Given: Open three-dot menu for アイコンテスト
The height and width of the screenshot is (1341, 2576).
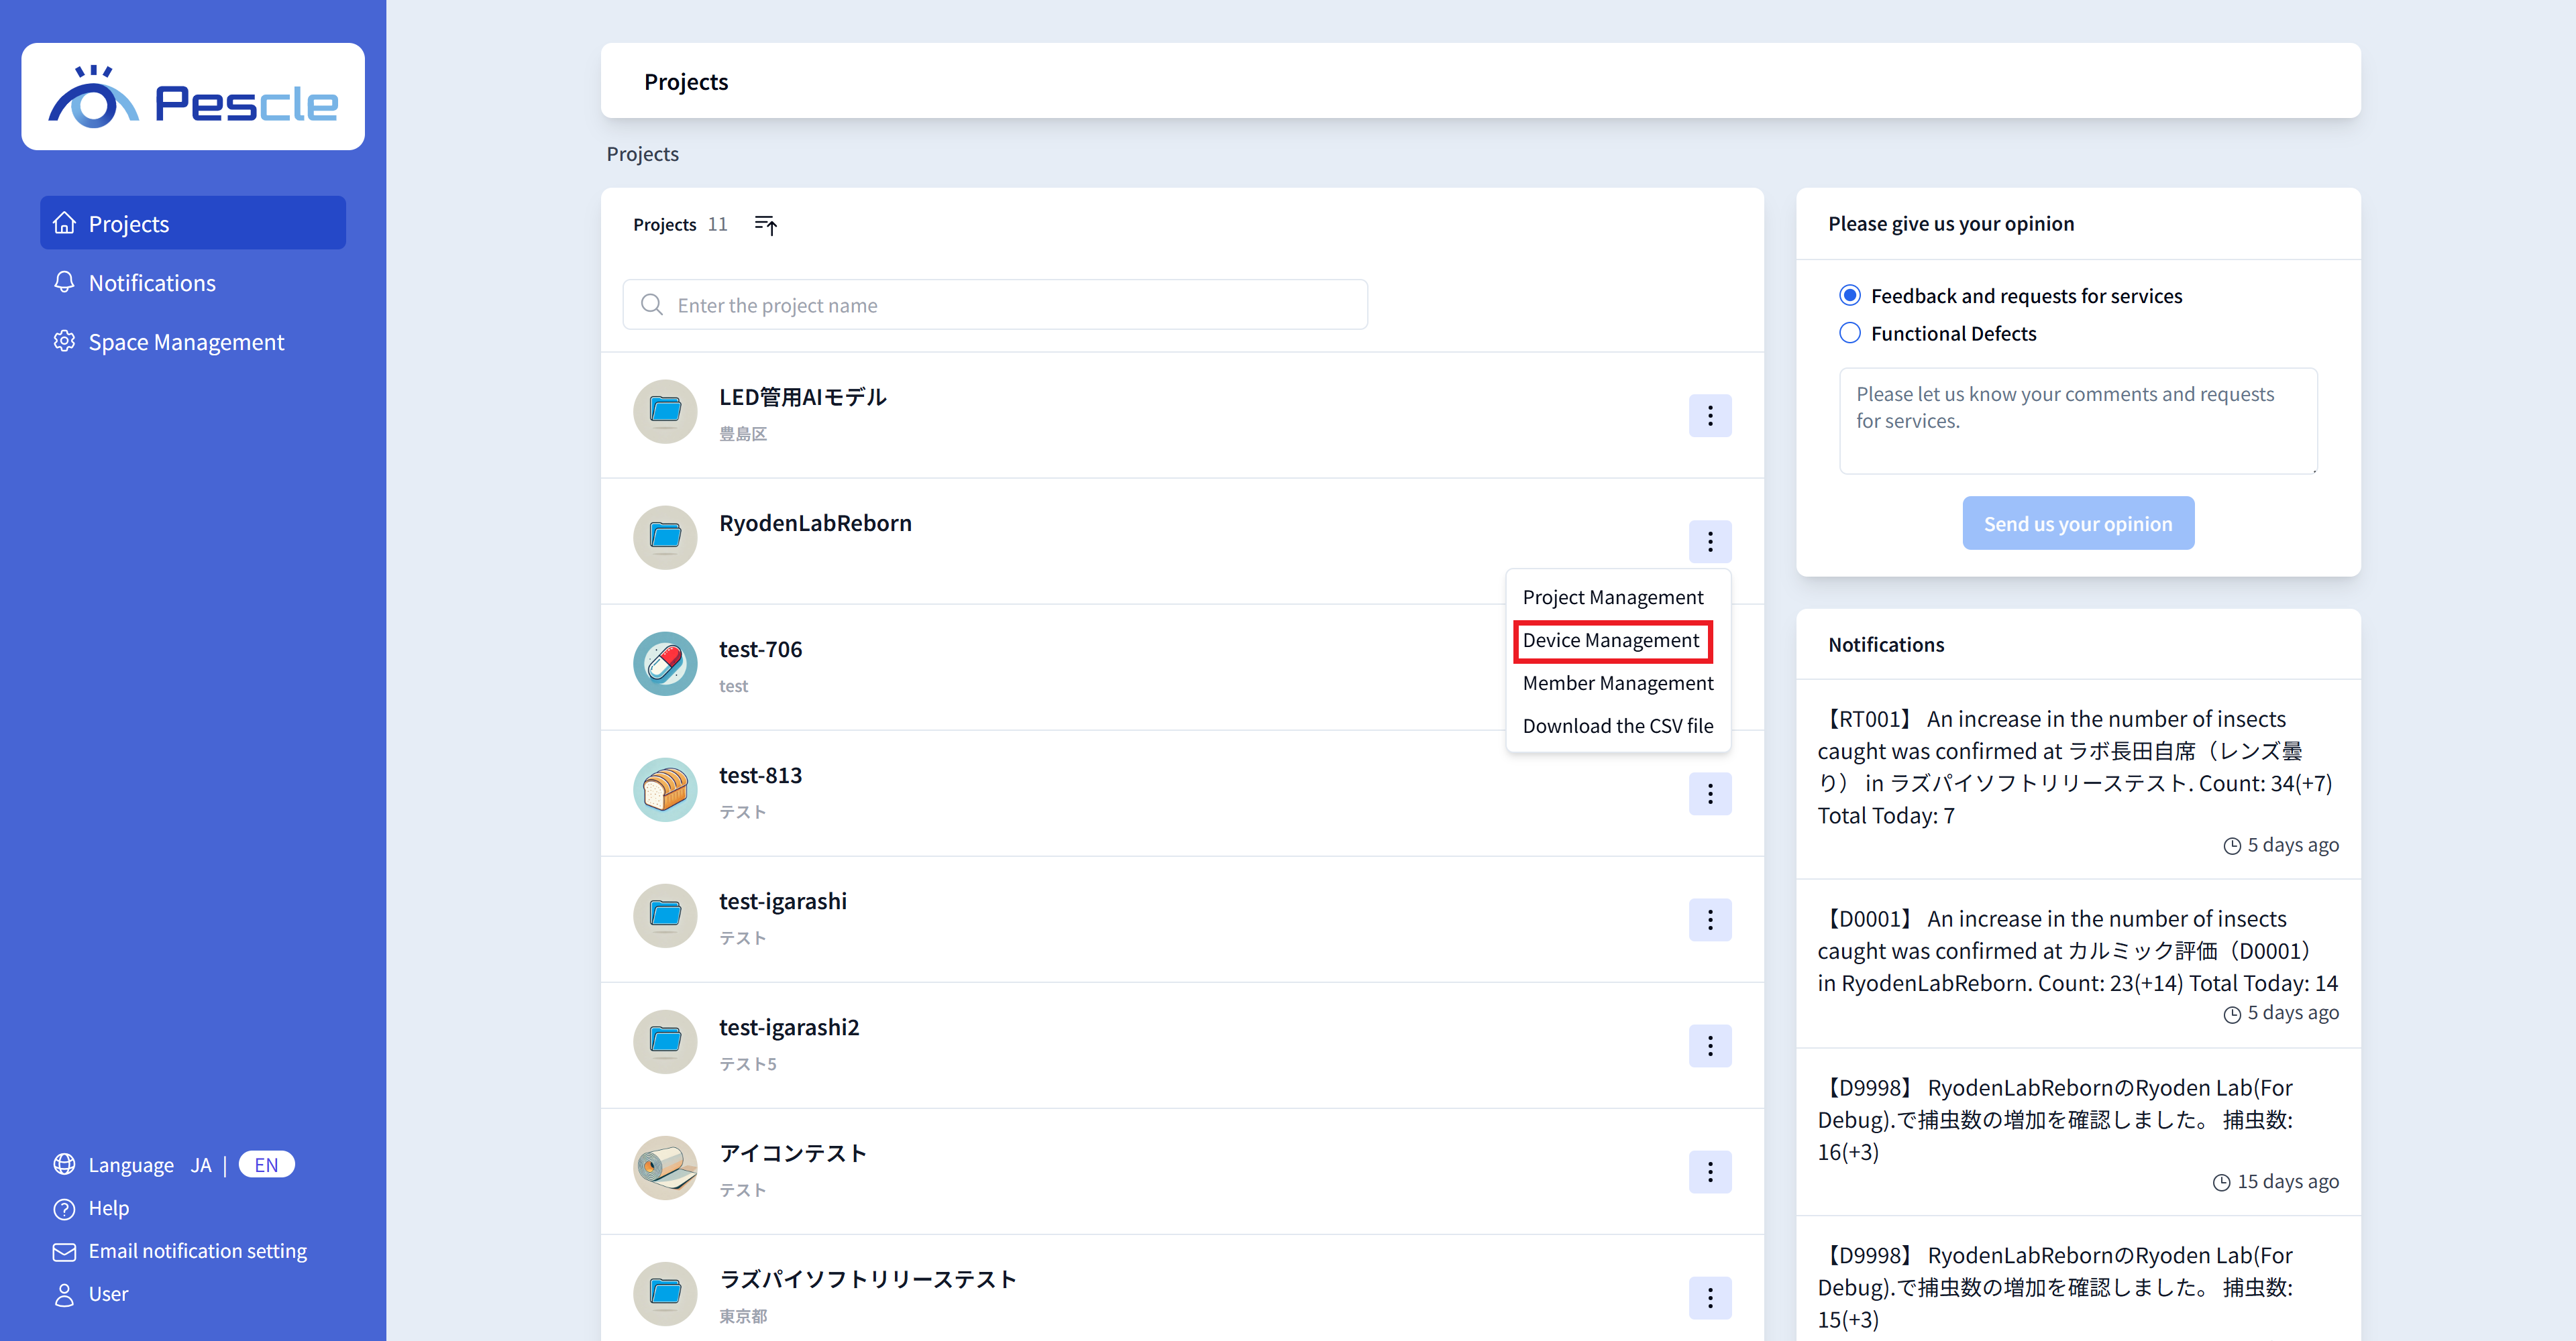Looking at the screenshot, I should [x=1710, y=1172].
